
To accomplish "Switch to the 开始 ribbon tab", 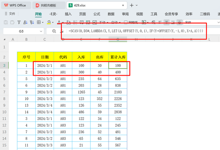I will (x=38, y=14).
